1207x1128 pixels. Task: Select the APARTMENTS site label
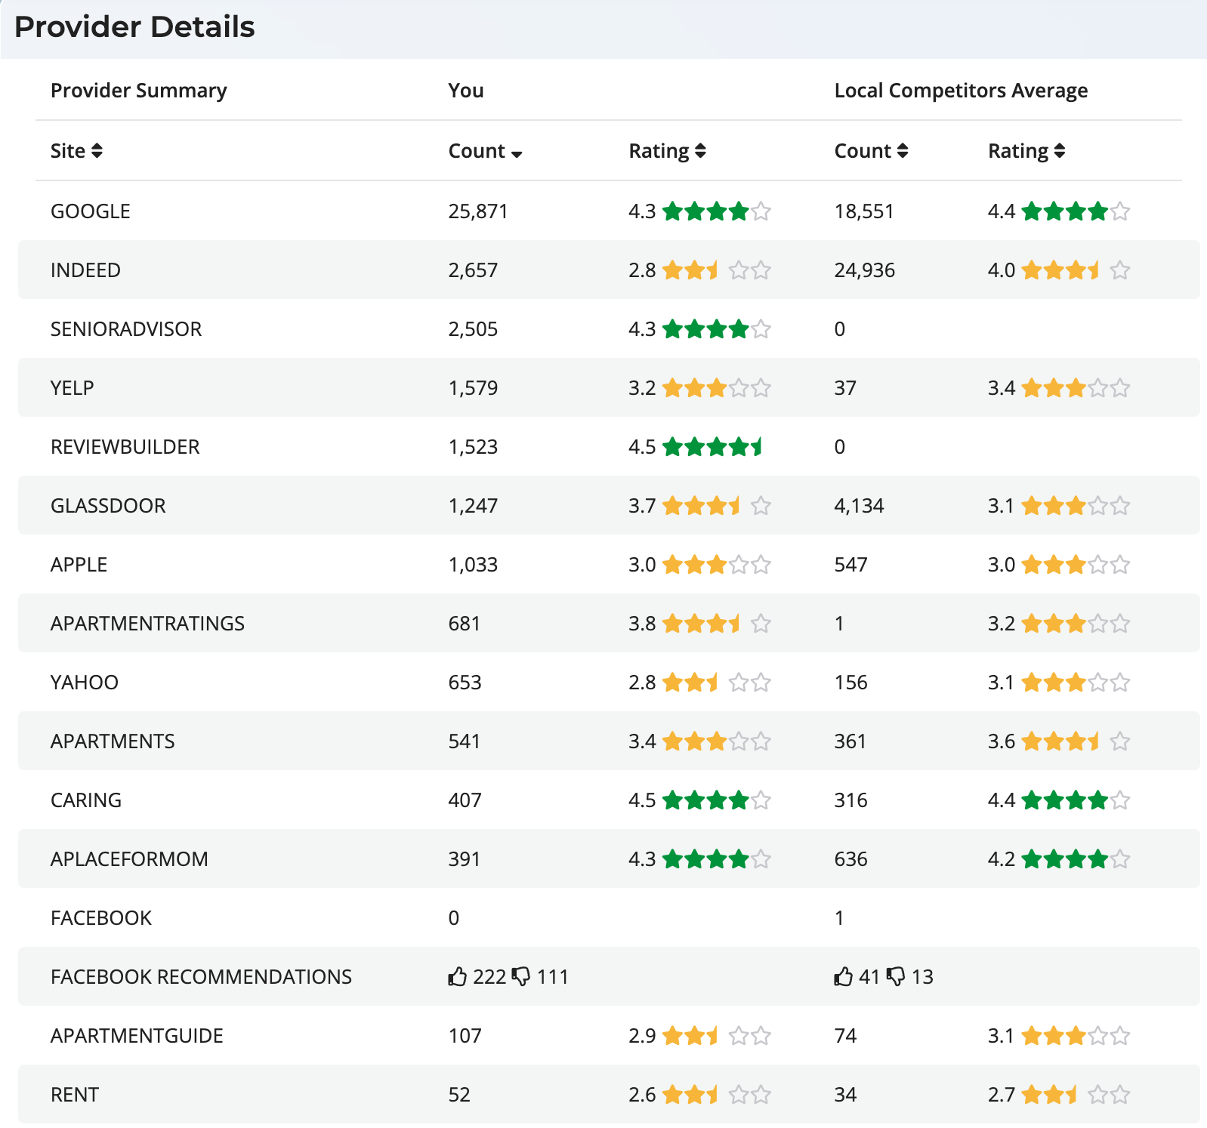click(113, 741)
